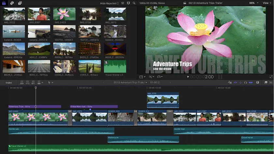Click the project clapper icon by title

(x=185, y=3)
